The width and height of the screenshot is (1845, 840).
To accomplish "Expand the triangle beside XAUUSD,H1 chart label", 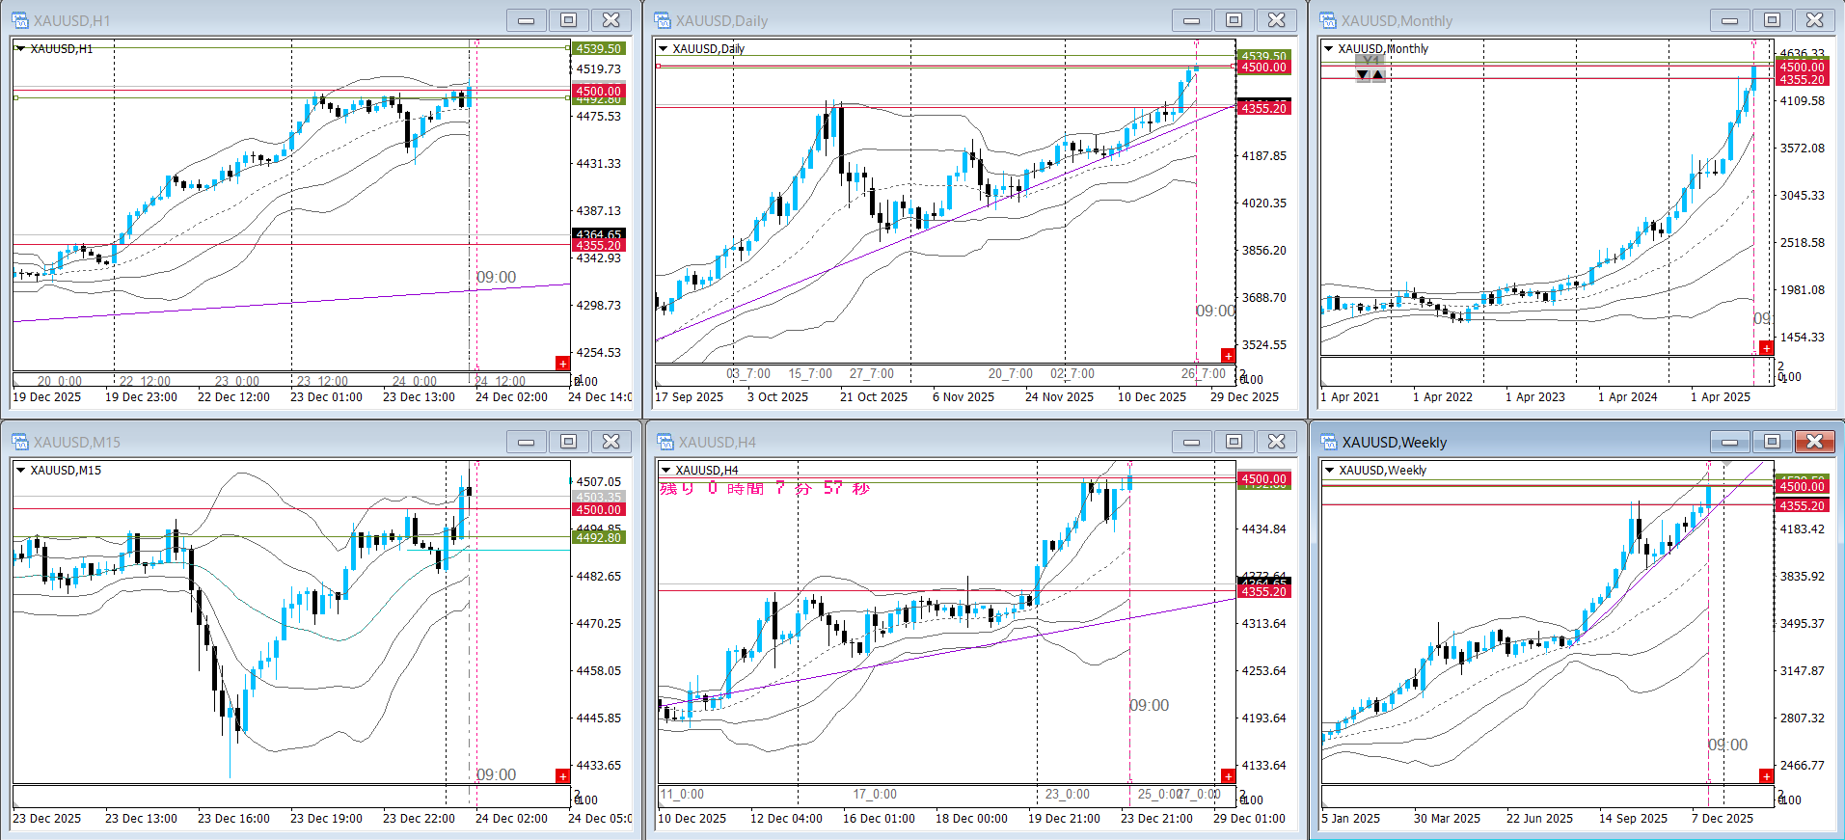I will coord(20,48).
